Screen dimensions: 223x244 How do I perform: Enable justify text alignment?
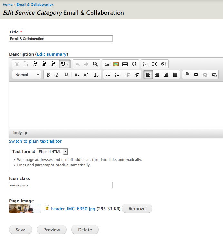point(175,75)
